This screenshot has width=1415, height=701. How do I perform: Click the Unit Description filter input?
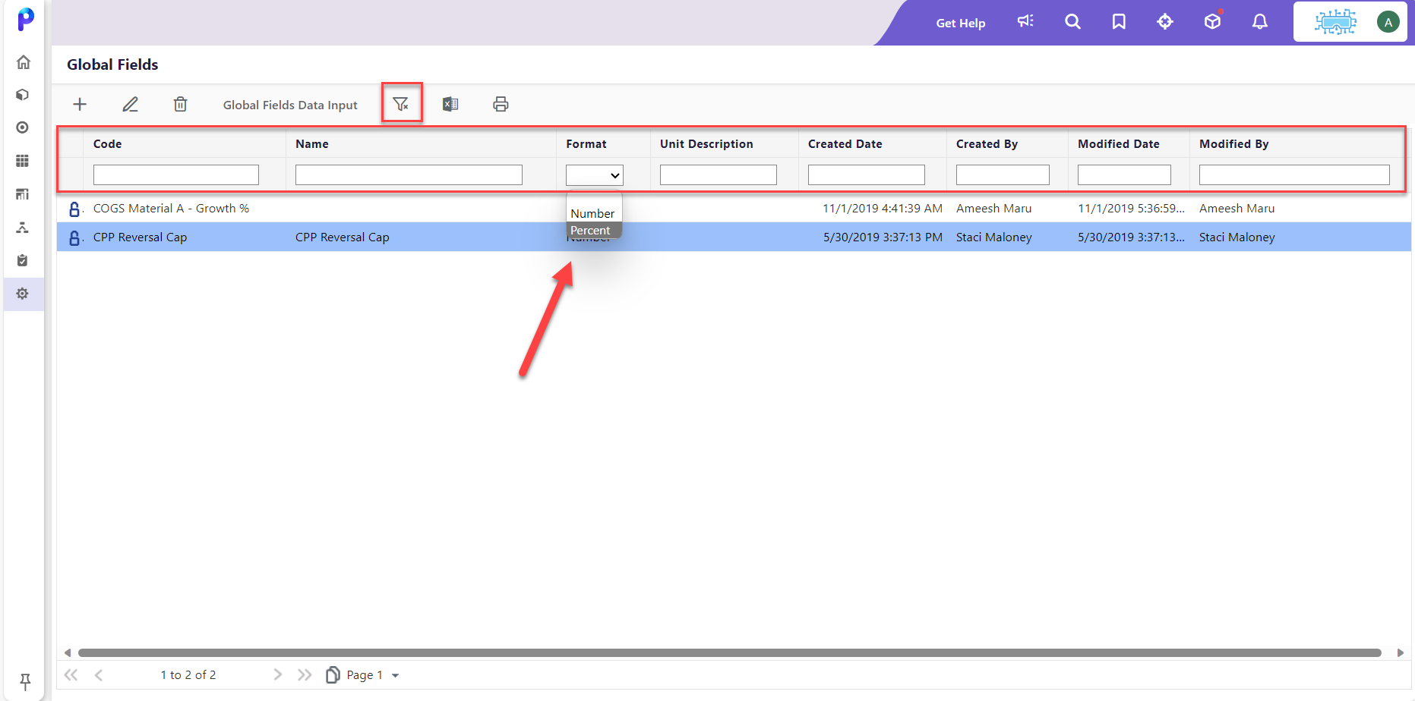tap(719, 175)
